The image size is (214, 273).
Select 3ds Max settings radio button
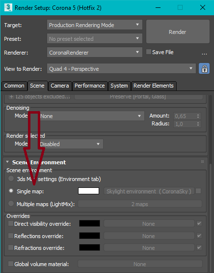[x=11, y=179]
